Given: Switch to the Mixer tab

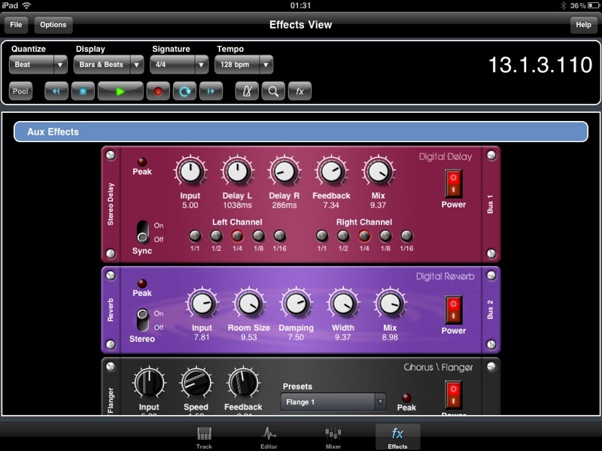Looking at the screenshot, I should click(333, 437).
